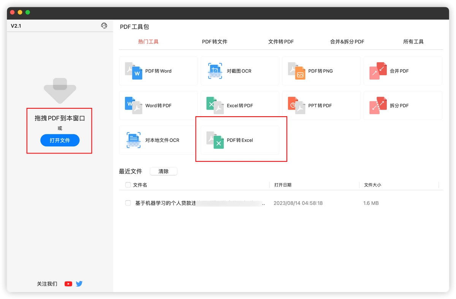Select the PDF转PNG converter icon
456x299 pixels.
click(296, 71)
